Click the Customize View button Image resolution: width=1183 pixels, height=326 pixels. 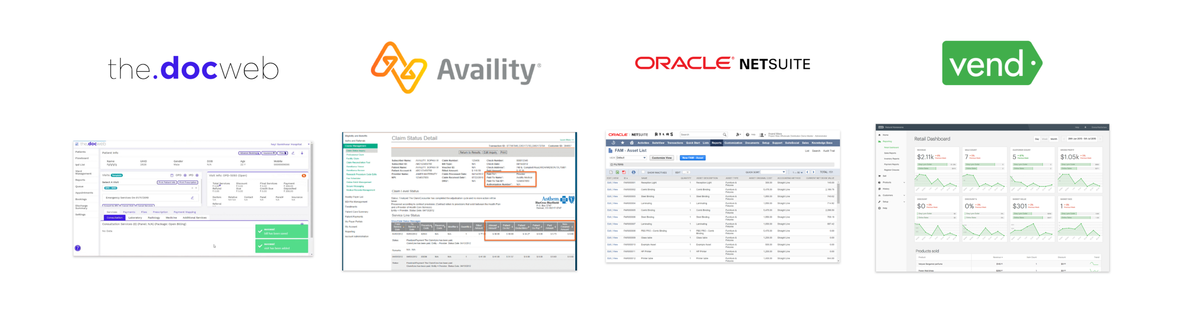click(x=662, y=158)
